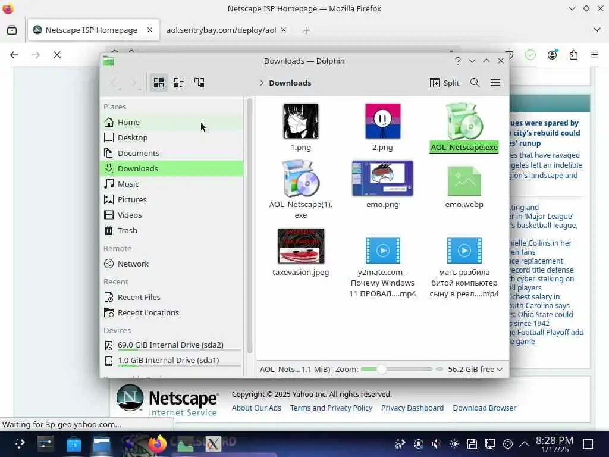Viewport: 609px width, 457px height.
Task: Click the Show Desktop taskbar button
Action: [x=588, y=444]
